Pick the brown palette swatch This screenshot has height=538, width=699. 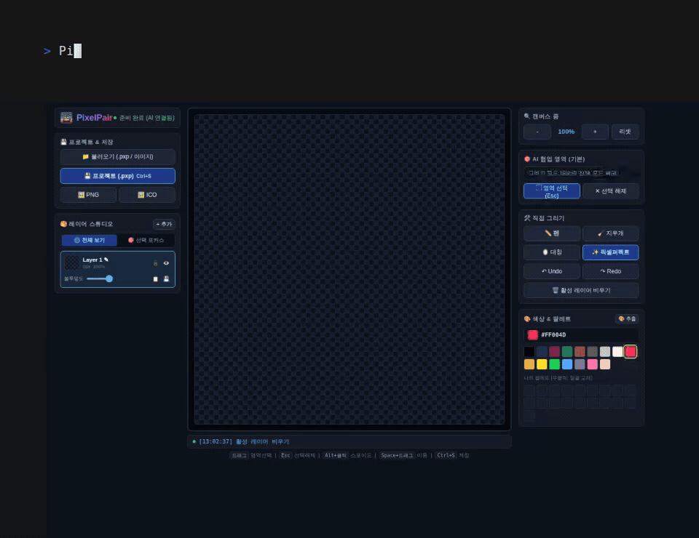point(580,352)
